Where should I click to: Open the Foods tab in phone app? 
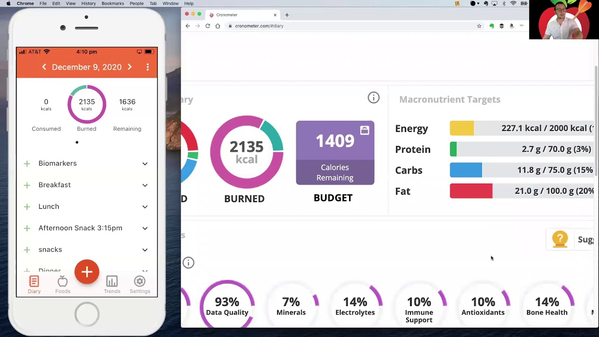(63, 285)
